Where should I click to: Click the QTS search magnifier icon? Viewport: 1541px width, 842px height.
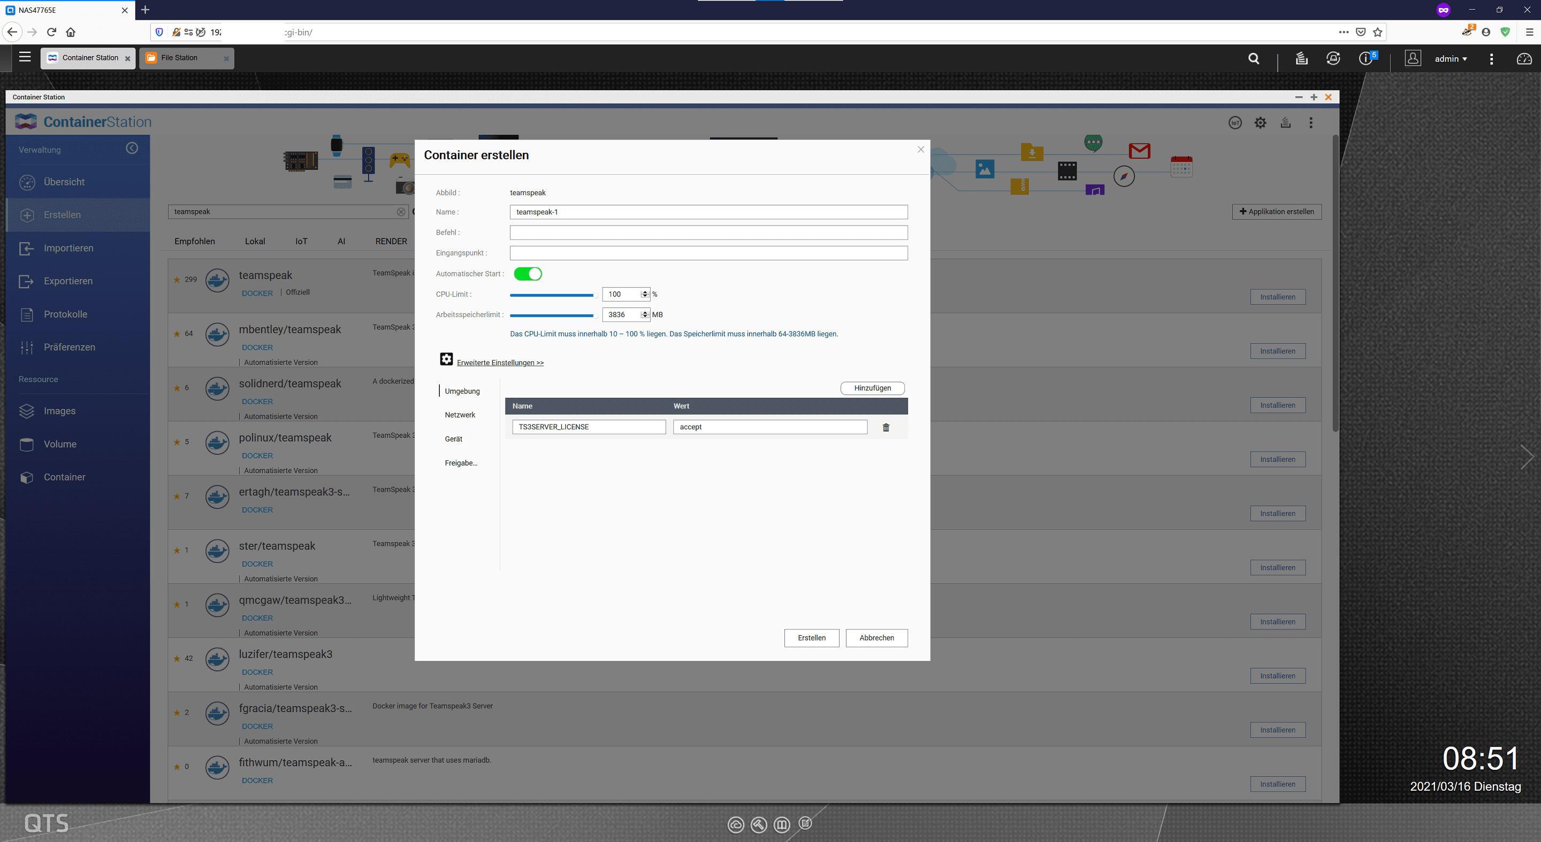(x=1254, y=59)
